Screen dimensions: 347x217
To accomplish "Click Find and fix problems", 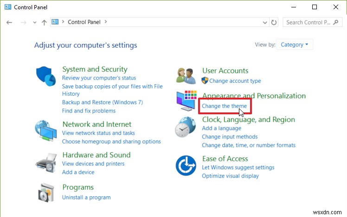I will pos(89,111).
